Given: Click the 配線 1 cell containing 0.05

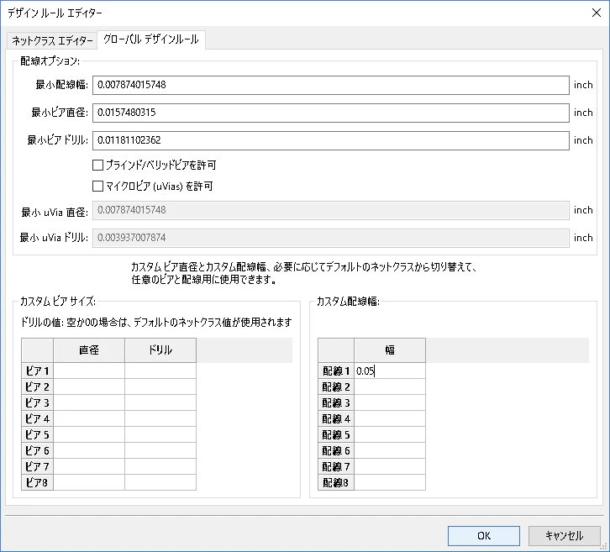Looking at the screenshot, I should tap(390, 371).
